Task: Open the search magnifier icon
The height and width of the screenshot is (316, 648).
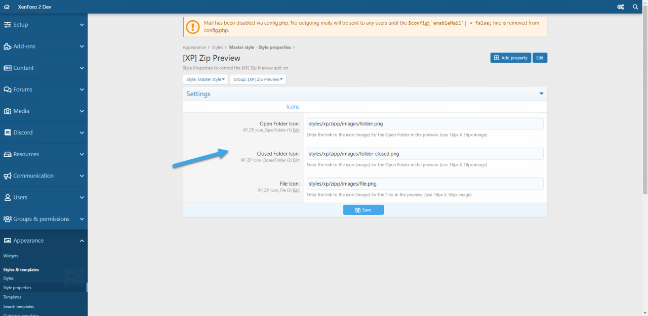Action: coord(636,7)
